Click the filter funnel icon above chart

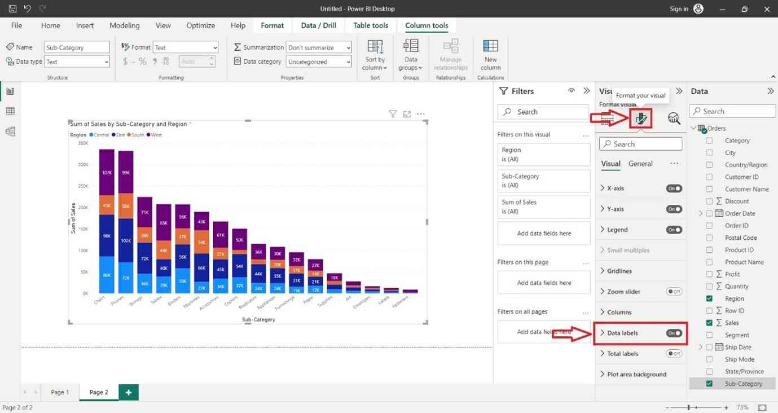[393, 115]
